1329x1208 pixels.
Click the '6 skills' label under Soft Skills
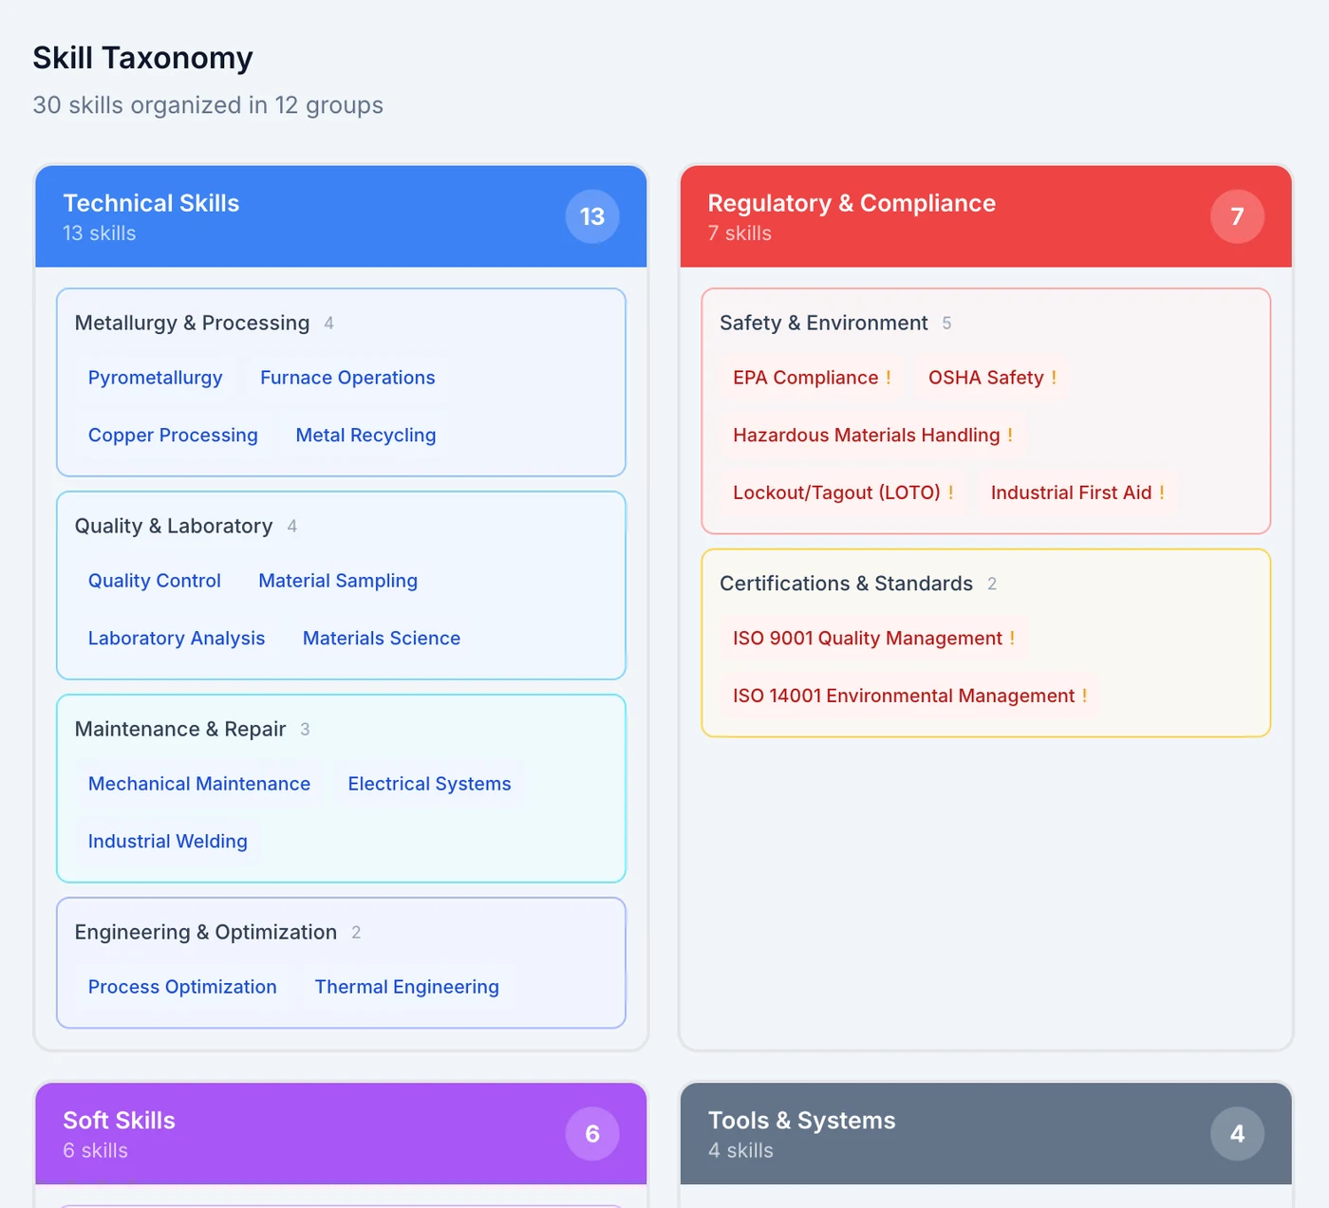click(96, 1151)
